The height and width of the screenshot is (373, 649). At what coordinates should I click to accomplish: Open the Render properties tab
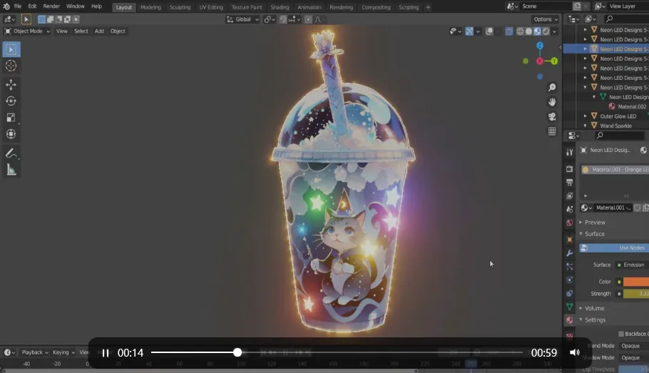(570, 169)
